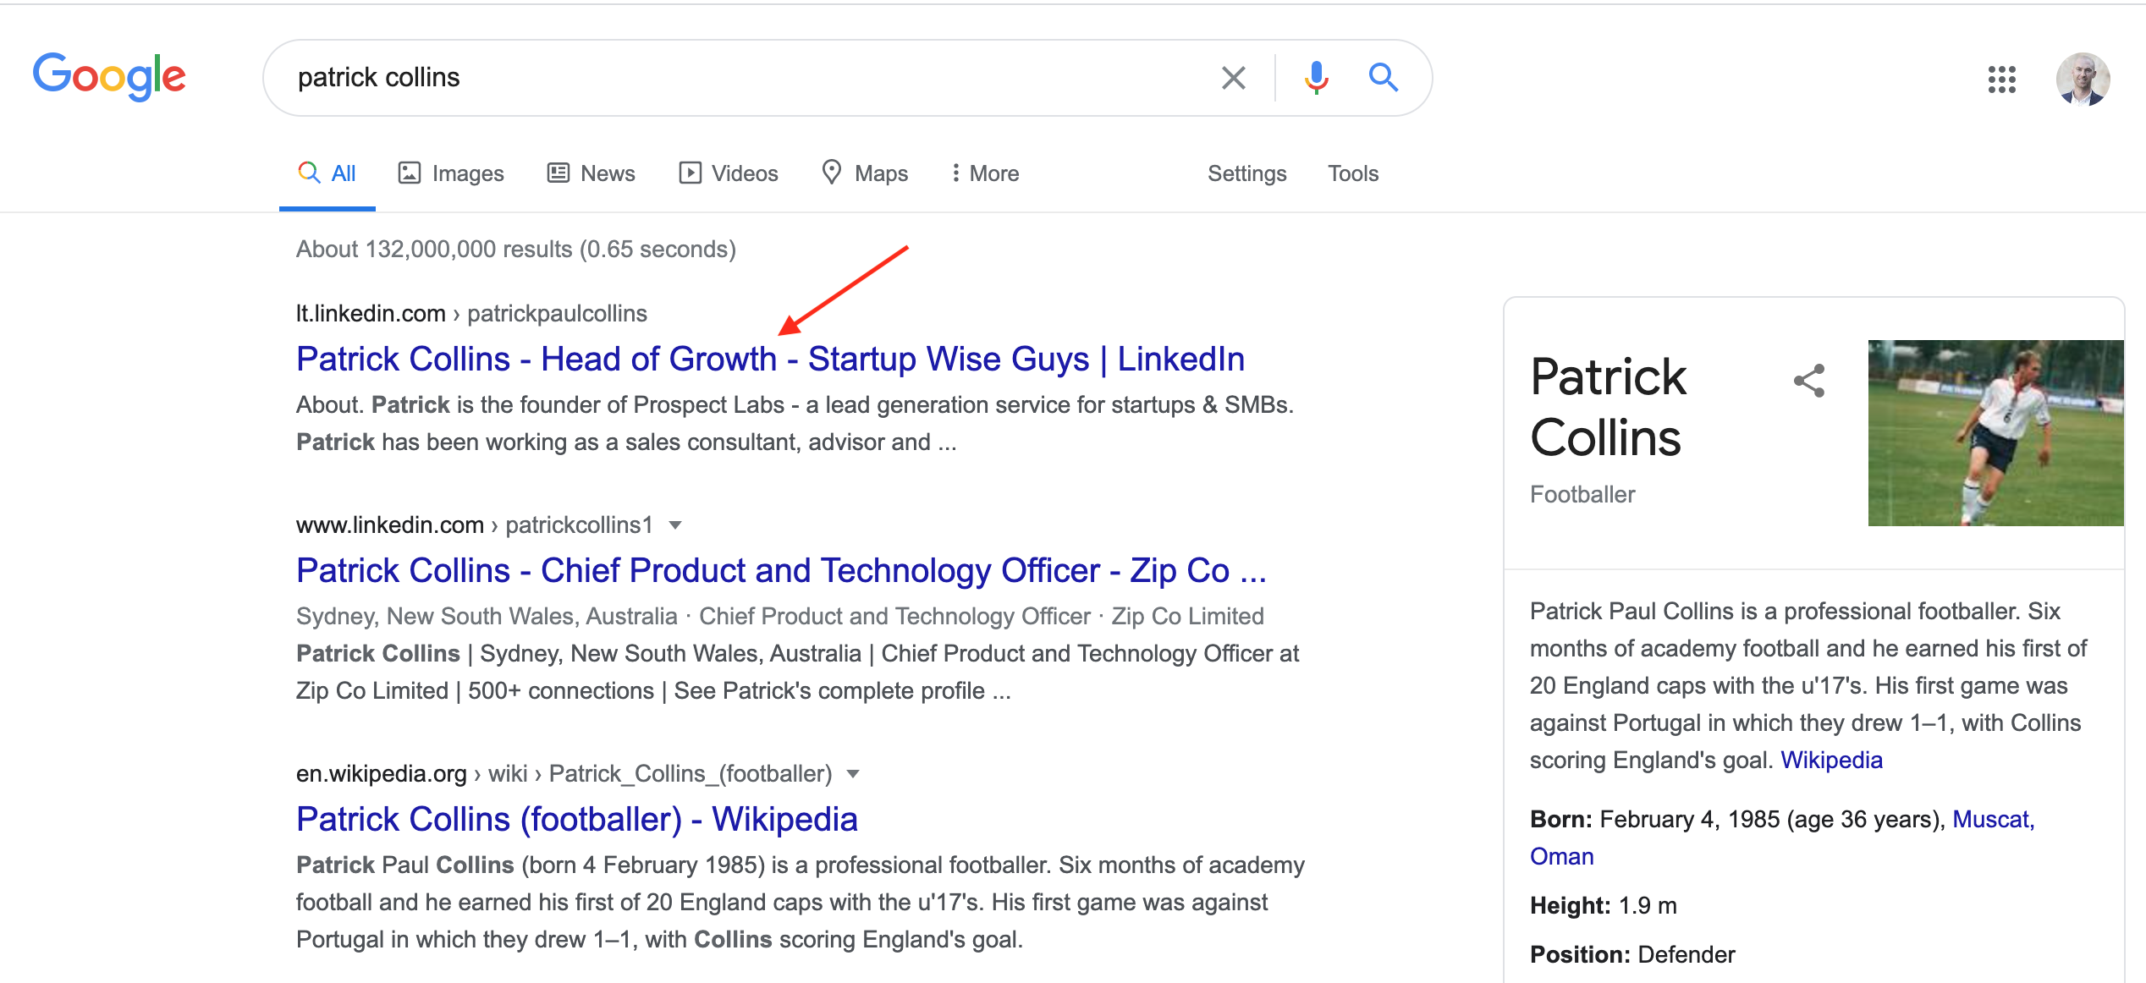
Task: Switch to the Images tab
Action: (451, 173)
